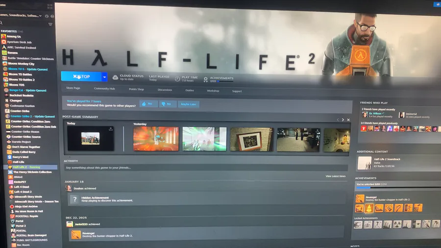
Task: Click Dr. Wilson friend avatar
Action: coord(365,115)
